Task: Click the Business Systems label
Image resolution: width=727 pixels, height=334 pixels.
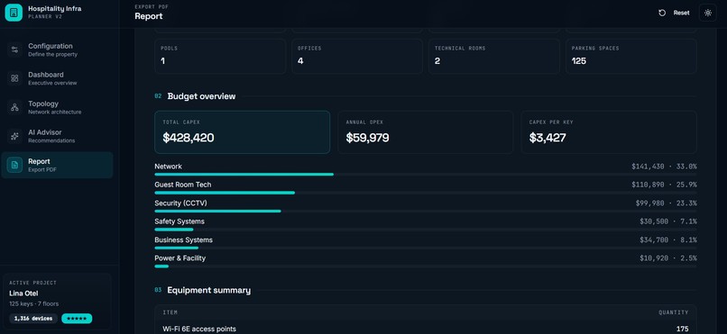Action: coord(184,240)
